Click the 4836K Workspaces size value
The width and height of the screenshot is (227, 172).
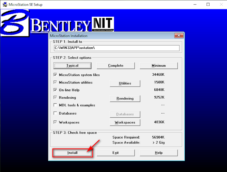[x=159, y=122]
